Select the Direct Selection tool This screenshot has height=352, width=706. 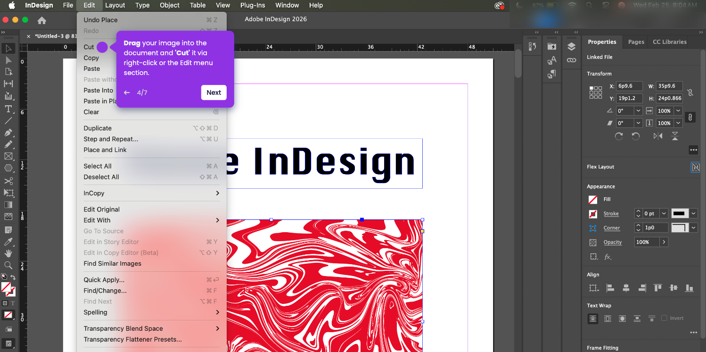[x=8, y=60]
